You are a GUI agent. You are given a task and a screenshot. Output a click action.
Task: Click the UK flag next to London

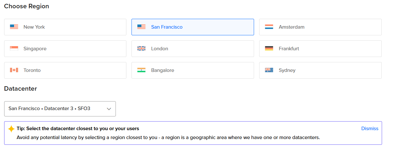(x=141, y=49)
